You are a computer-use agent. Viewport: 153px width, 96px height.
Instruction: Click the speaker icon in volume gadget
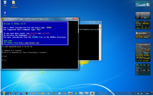(x=148, y=5)
